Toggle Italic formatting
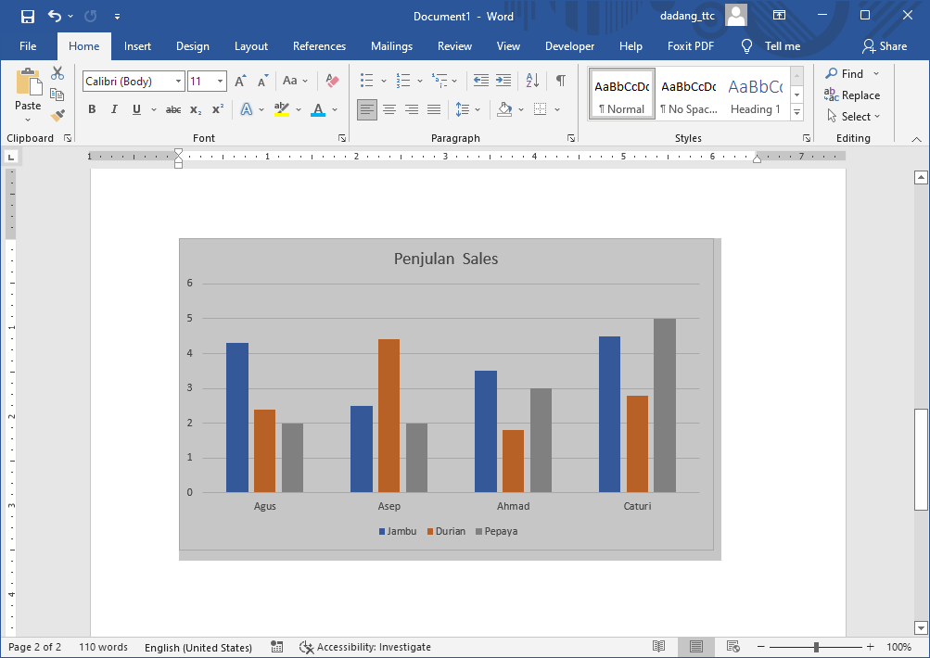 114,109
